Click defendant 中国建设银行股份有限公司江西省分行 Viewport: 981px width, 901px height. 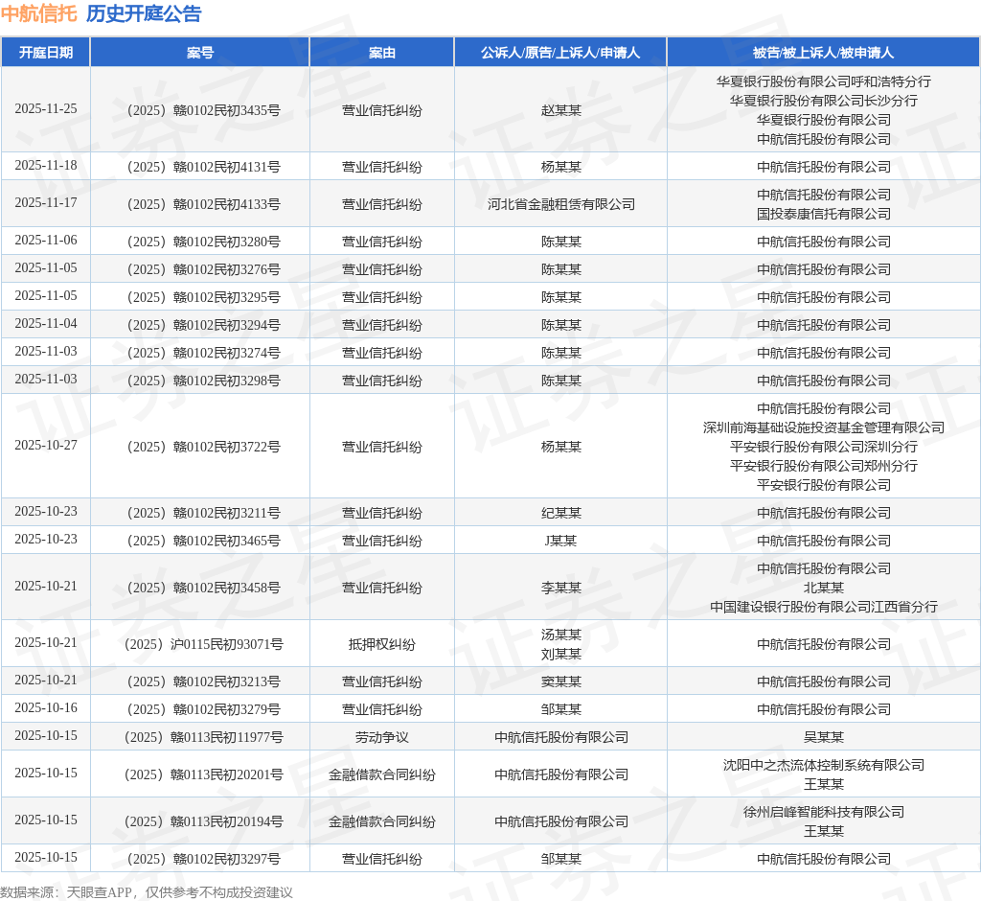823,606
